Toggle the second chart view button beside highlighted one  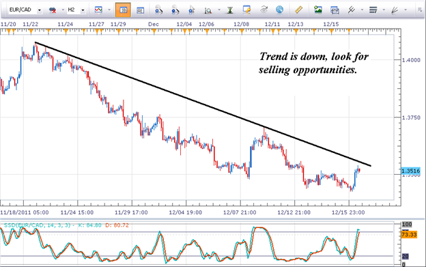pyautogui.click(x=140, y=10)
